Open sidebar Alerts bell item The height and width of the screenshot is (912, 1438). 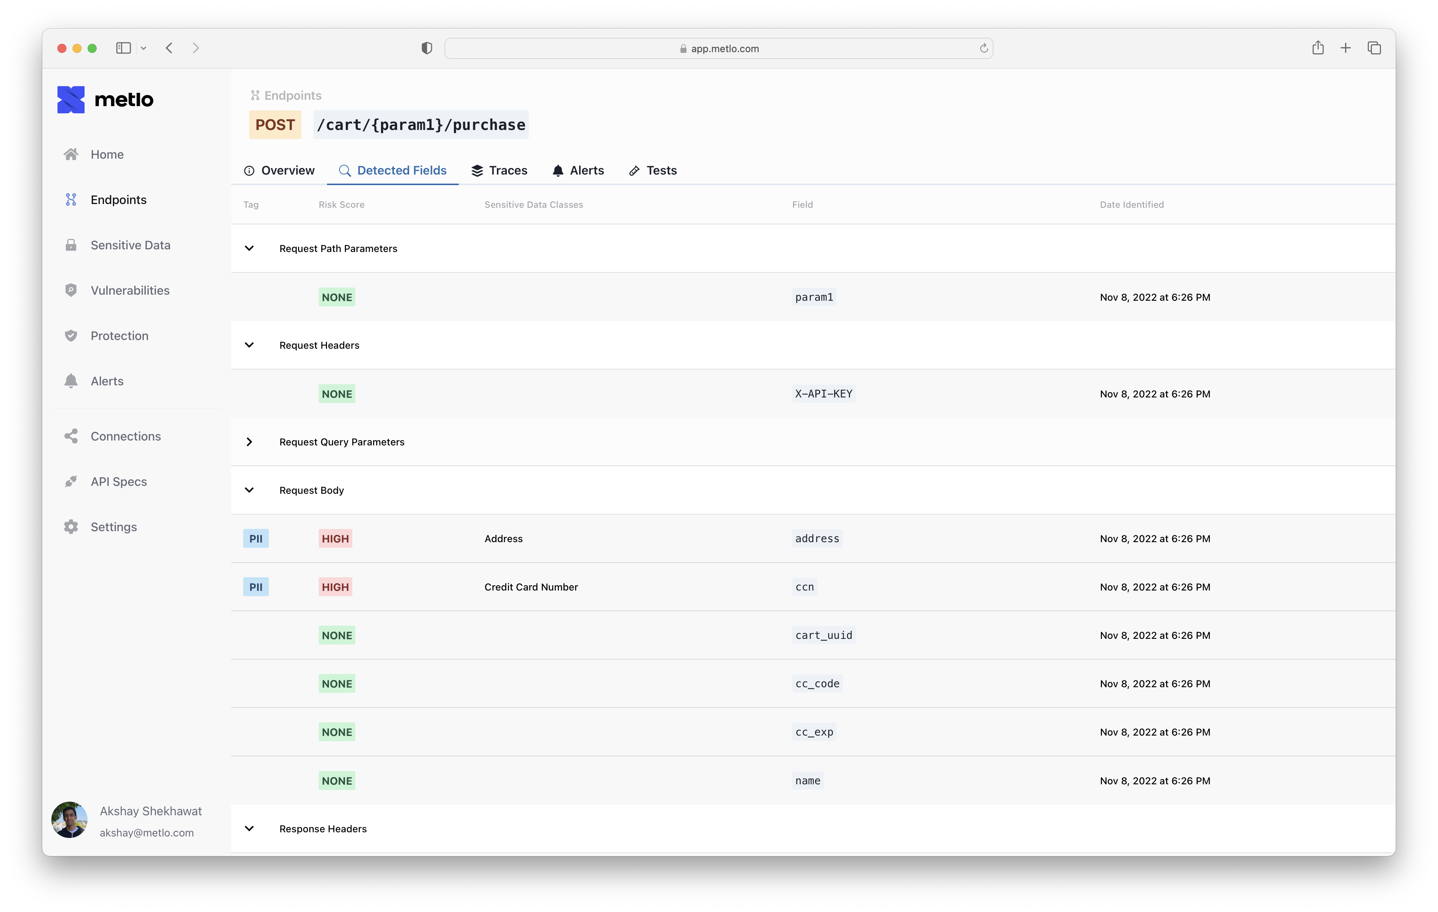[107, 381]
